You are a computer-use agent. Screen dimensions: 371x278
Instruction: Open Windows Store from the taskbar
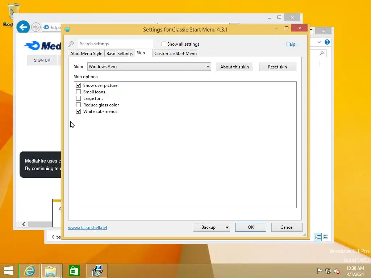point(74,271)
